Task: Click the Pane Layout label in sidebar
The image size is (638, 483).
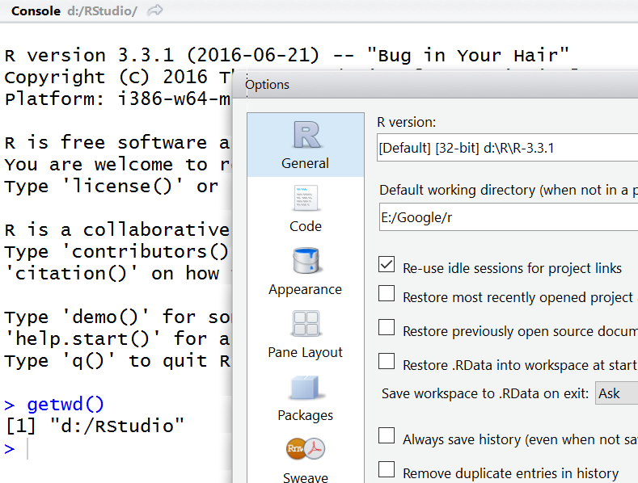Action: pyautogui.click(x=306, y=352)
